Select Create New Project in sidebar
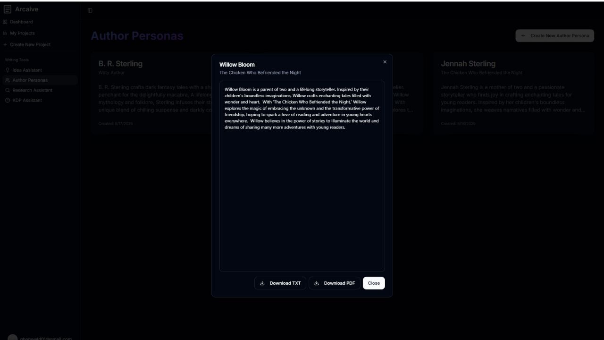This screenshot has height=340, width=604. click(27, 44)
